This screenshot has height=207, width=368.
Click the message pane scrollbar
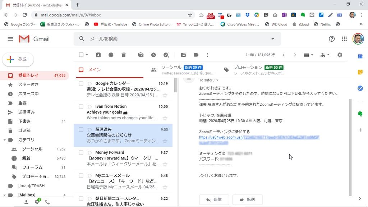click(350, 147)
